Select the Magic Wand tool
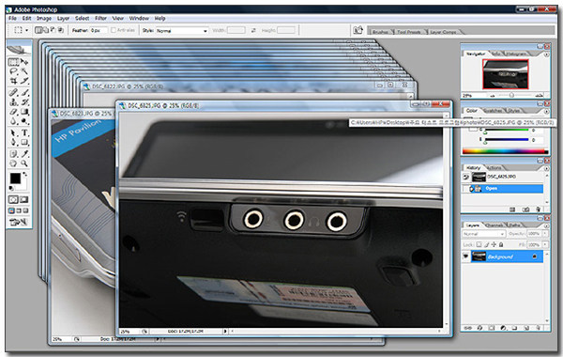Screen dimensions: 563x357 pos(24,71)
